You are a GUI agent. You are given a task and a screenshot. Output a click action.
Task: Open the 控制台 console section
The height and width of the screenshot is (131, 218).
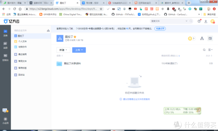[x=5, y=57]
